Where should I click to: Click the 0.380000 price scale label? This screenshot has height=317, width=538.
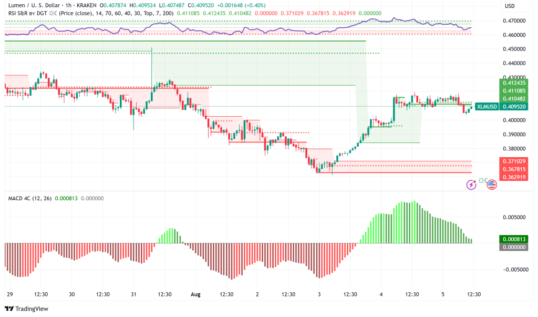[x=514, y=149]
